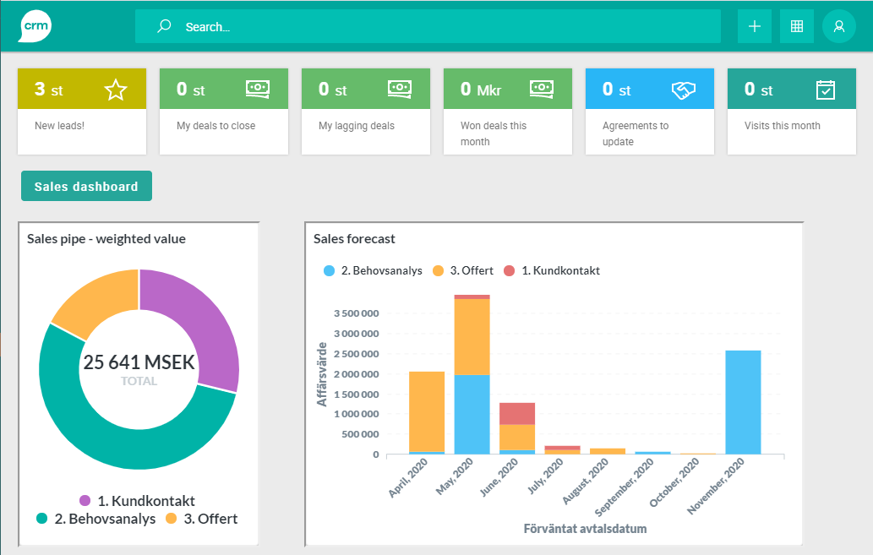Click money icon on My deals to close
873x555 pixels.
click(x=258, y=89)
